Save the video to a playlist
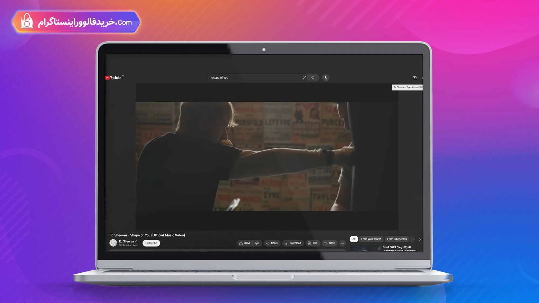539x303 pixels. coord(329,243)
